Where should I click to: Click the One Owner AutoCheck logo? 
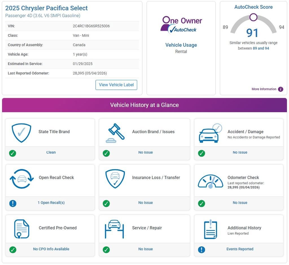click(181, 25)
